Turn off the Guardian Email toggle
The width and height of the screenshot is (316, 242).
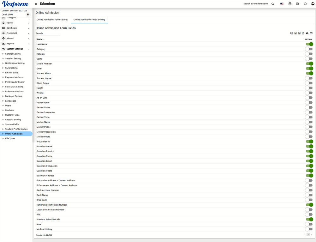pyautogui.click(x=309, y=161)
